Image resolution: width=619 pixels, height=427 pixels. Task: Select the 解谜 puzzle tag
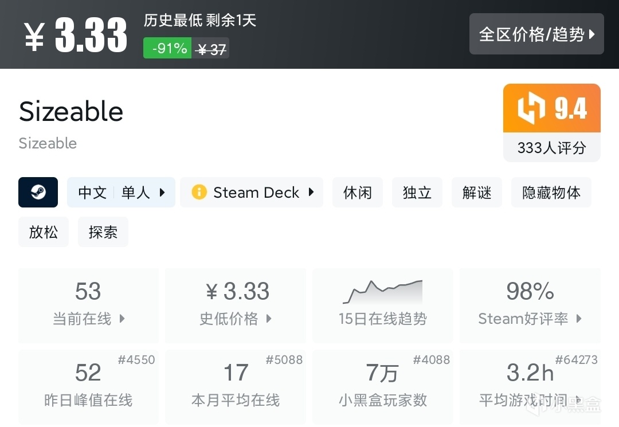click(x=477, y=192)
